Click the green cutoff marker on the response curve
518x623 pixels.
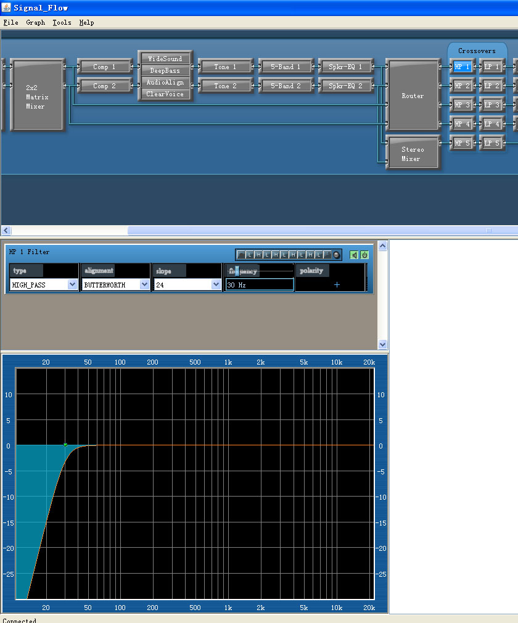tap(65, 445)
